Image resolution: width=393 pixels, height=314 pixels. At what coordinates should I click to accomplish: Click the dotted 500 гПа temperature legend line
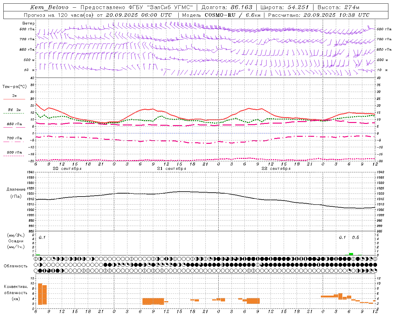[x=14, y=156]
